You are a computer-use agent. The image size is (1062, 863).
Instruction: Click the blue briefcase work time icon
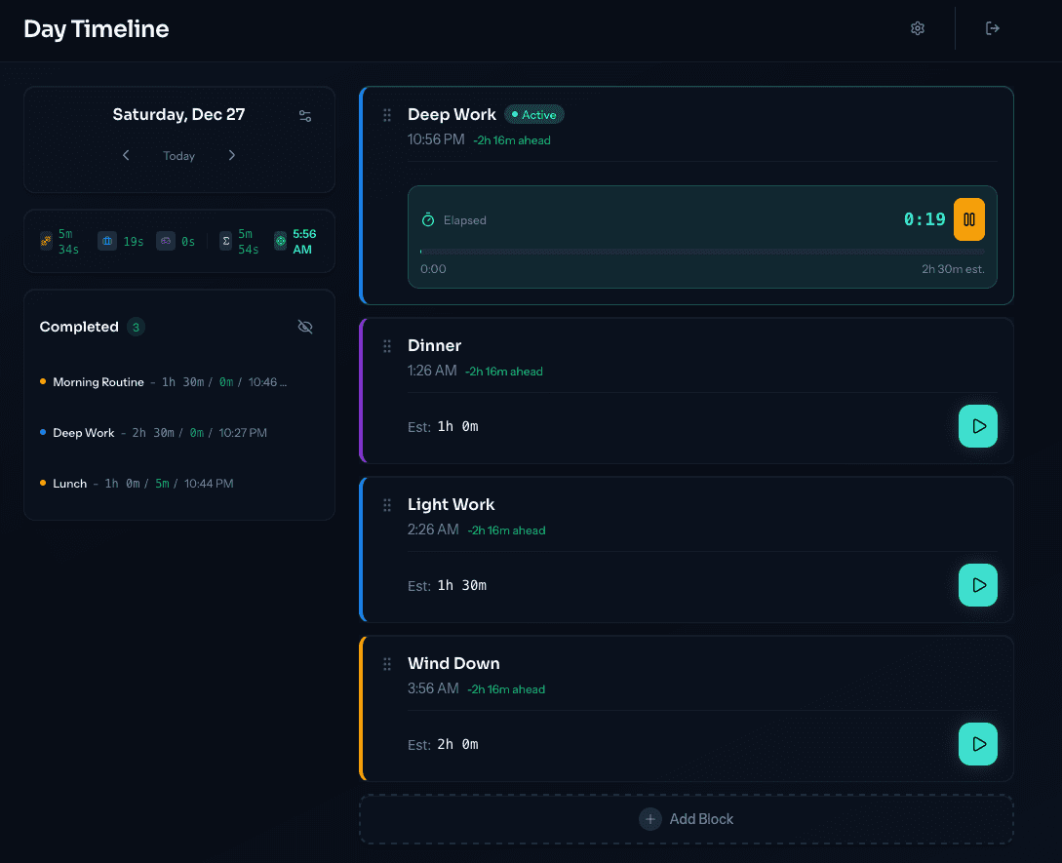[106, 241]
